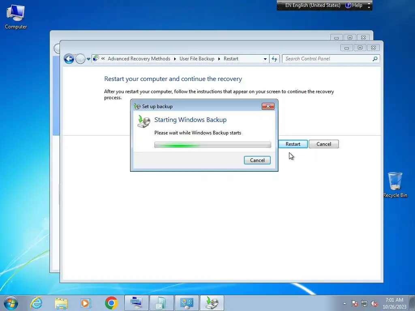Viewport: 415px width, 311px height.
Task: Switch to the Windows Backup taskbar item
Action: (x=212, y=303)
